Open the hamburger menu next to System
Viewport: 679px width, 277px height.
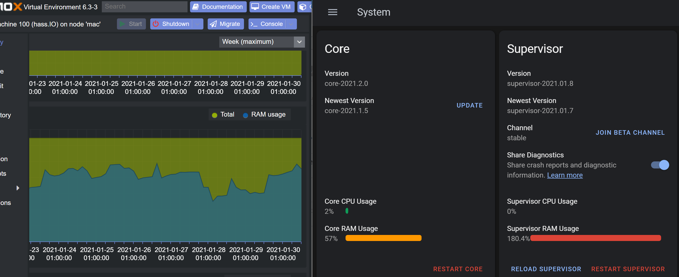tap(332, 12)
